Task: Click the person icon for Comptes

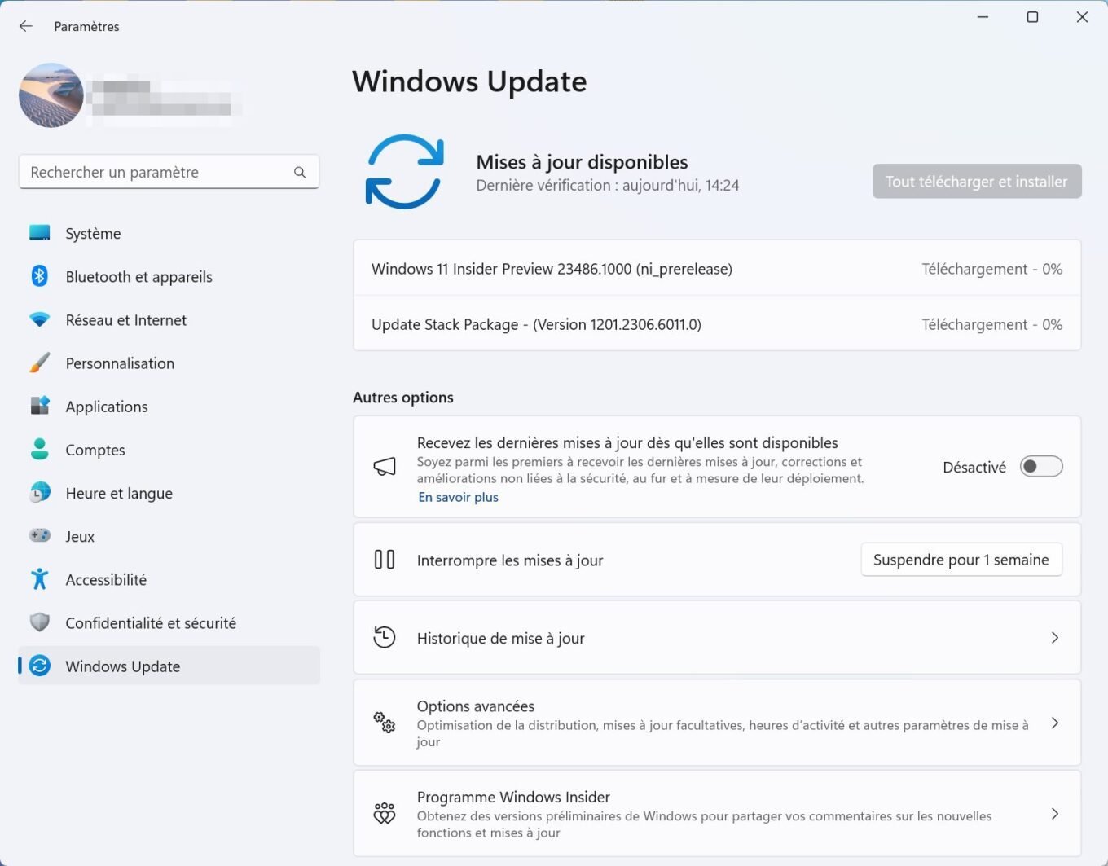Action: [39, 449]
